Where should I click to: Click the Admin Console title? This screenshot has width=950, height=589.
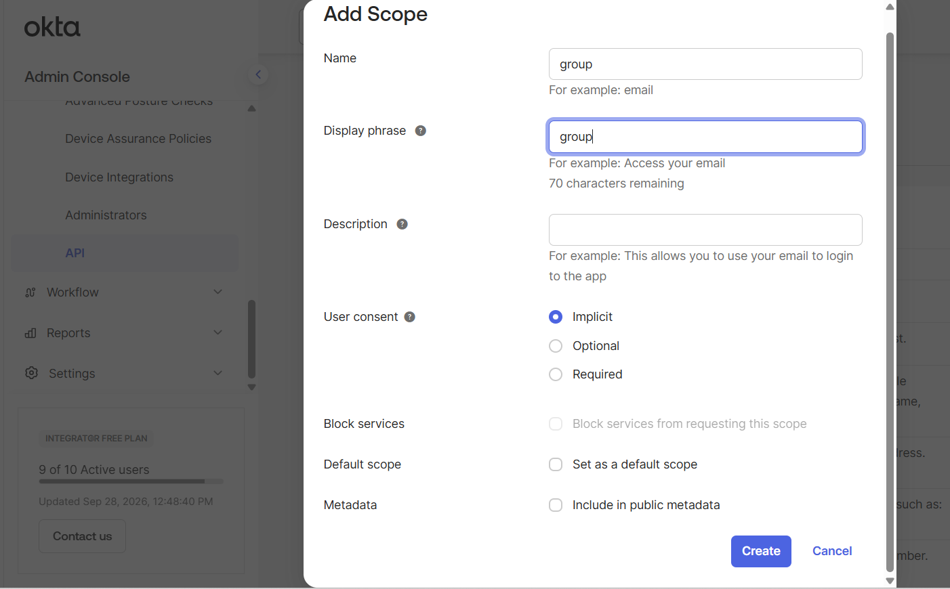click(77, 77)
